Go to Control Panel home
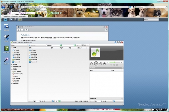The image size is (169, 112). click(26, 30)
